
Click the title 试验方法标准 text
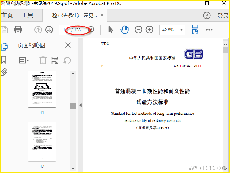tap(152, 102)
